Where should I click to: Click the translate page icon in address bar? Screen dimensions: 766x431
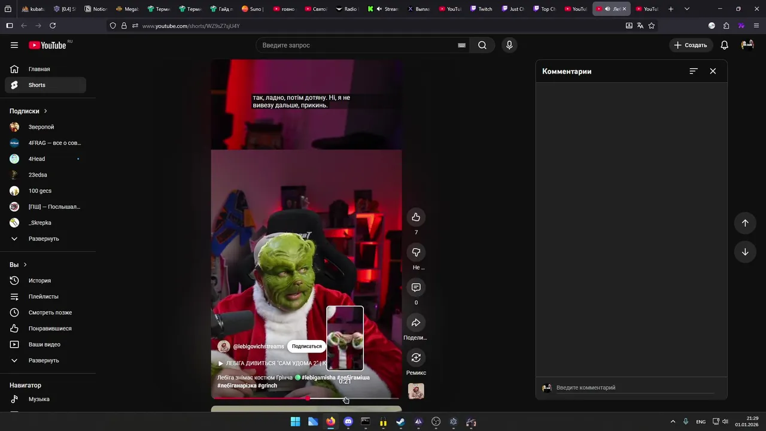tap(640, 26)
